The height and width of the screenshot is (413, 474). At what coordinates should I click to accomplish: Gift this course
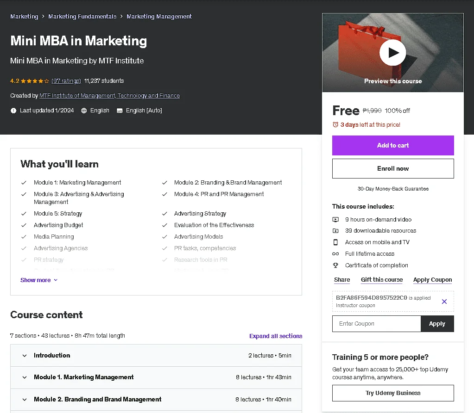coord(382,280)
